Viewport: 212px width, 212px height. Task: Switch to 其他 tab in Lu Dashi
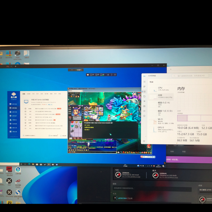(x=59, y=94)
